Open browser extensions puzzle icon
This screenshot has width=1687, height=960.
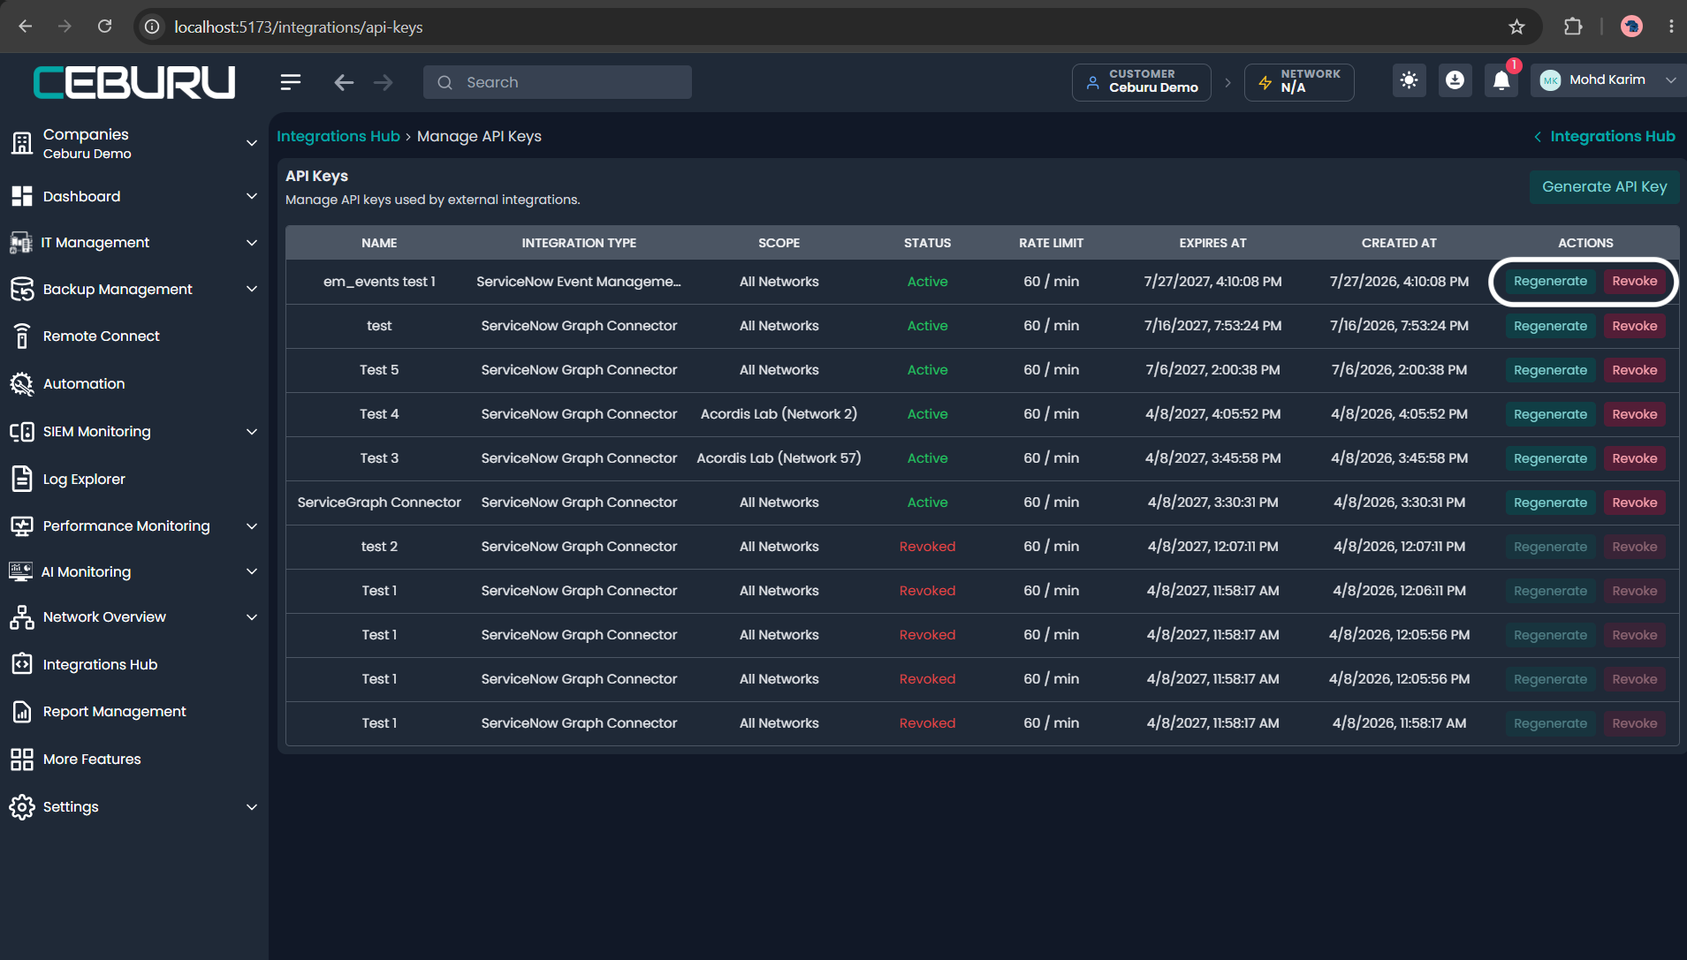pyautogui.click(x=1573, y=27)
